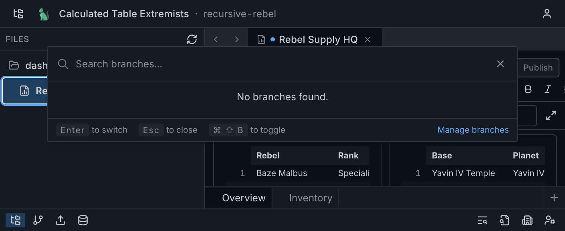Expand the editor with the diagonal arrows

coord(552,115)
